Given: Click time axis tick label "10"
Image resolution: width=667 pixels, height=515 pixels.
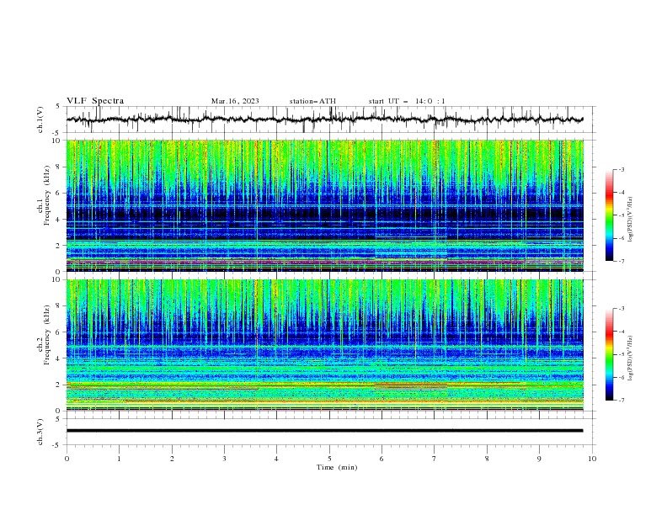Looking at the screenshot, I should (592, 459).
